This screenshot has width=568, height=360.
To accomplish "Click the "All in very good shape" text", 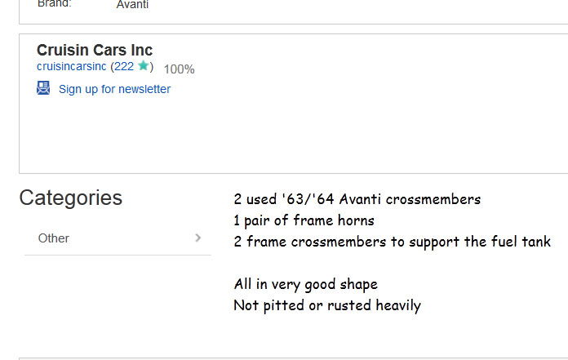I will (305, 284).
